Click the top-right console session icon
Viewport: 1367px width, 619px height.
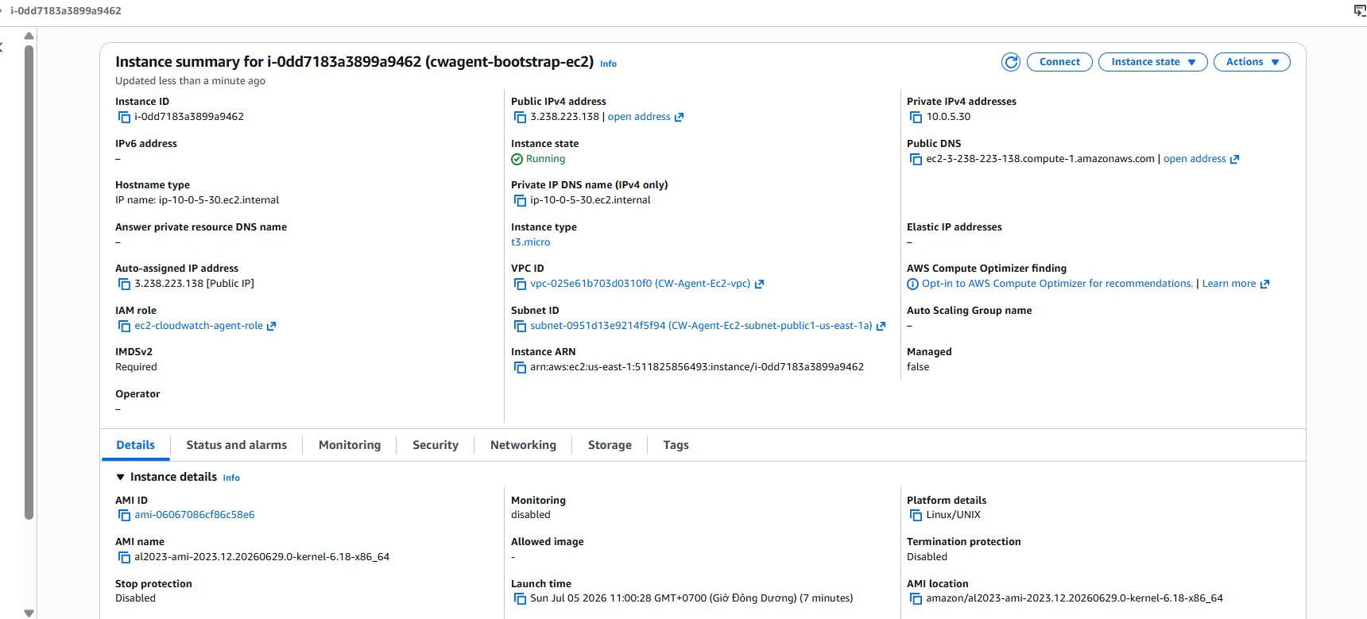coord(1359,10)
